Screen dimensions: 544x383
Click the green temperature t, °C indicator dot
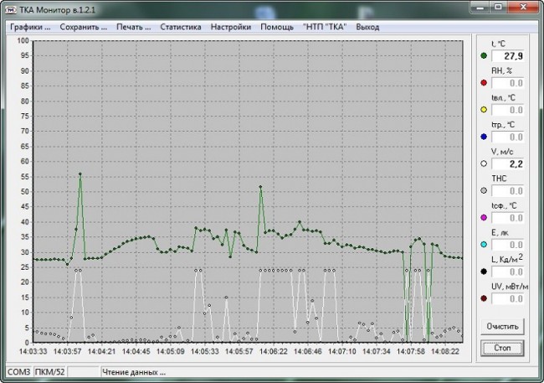point(484,56)
